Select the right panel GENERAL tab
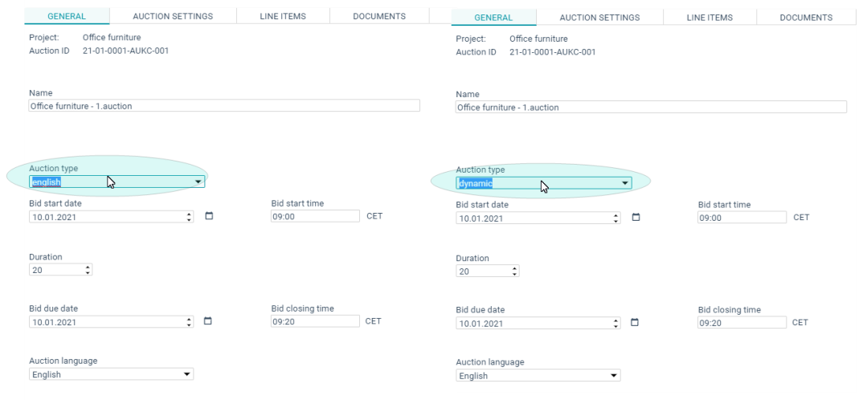This screenshot has height=400, width=863. click(493, 18)
